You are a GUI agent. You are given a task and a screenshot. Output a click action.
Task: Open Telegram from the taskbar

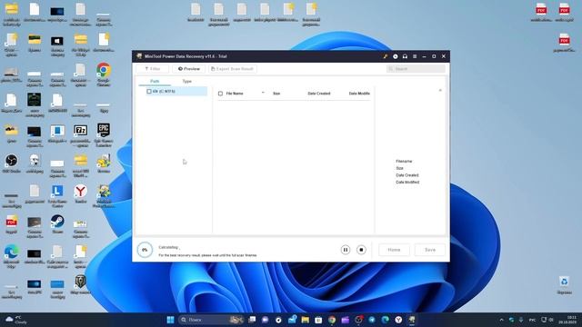coord(372,320)
